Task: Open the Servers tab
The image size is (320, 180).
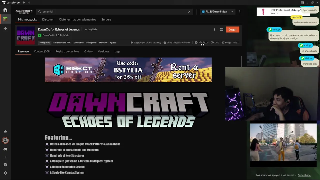Action: [x=106, y=19]
